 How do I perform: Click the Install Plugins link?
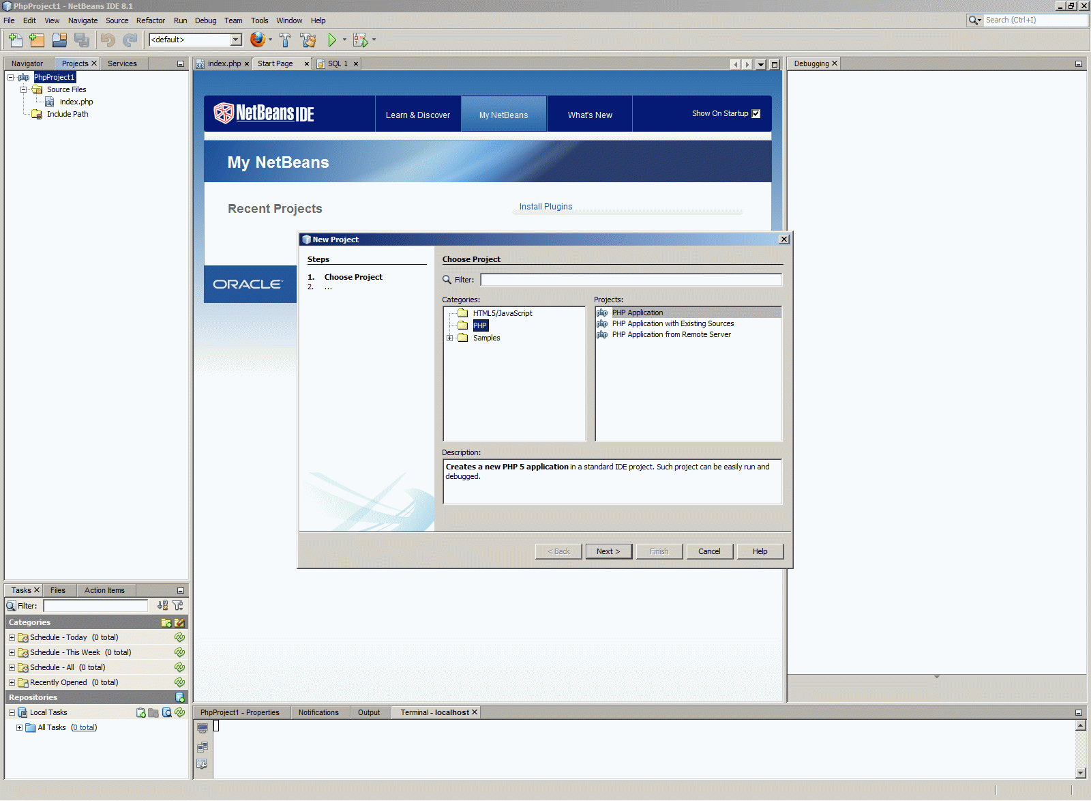[545, 207]
